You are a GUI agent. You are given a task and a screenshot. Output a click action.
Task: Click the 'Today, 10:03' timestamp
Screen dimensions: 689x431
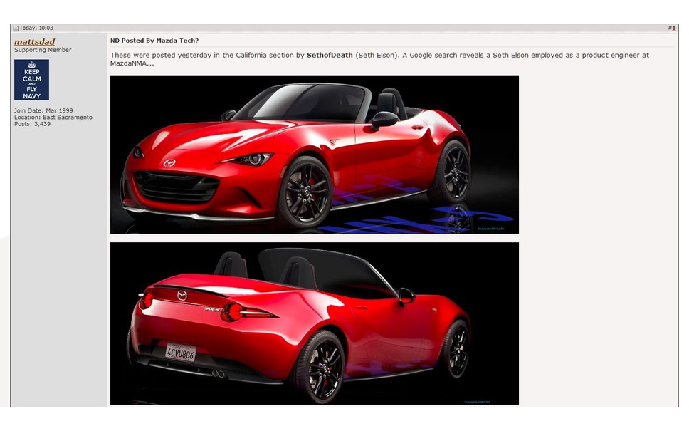click(36, 28)
